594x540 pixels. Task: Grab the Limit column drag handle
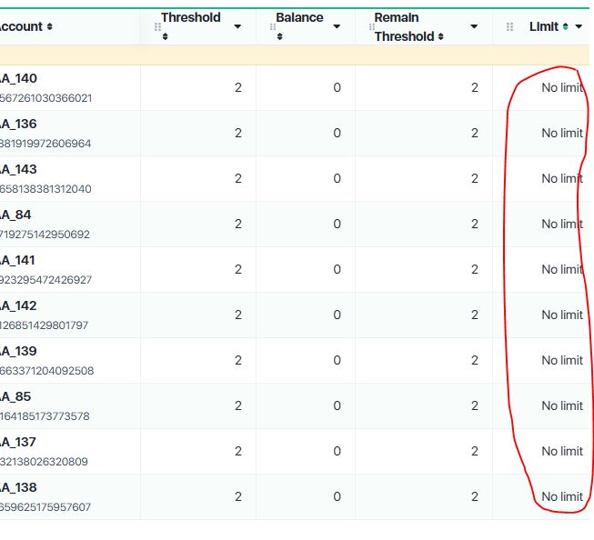coord(510,27)
